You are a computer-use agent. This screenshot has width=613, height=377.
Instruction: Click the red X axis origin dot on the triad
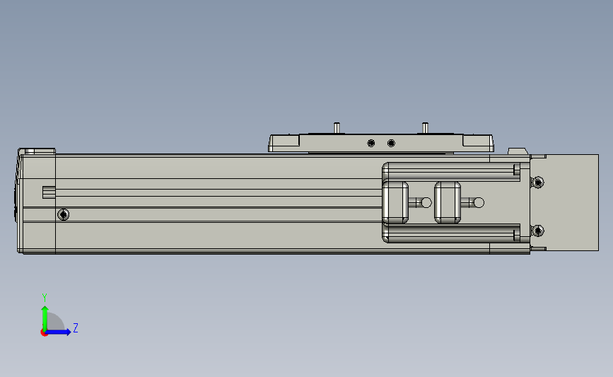click(44, 333)
